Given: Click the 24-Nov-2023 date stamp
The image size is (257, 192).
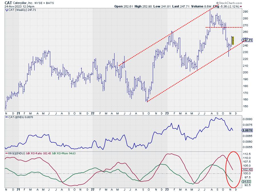Looking at the screenshot, I should [13, 6].
